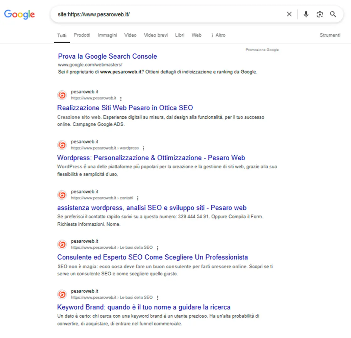Open Google Lens image search icon

pos(320,14)
